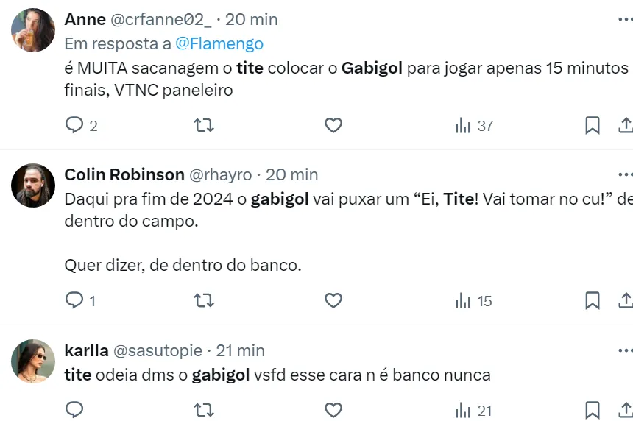Screen dimensions: 633x421
Task: Retweet Colin Robinson's post
Action: (x=204, y=300)
